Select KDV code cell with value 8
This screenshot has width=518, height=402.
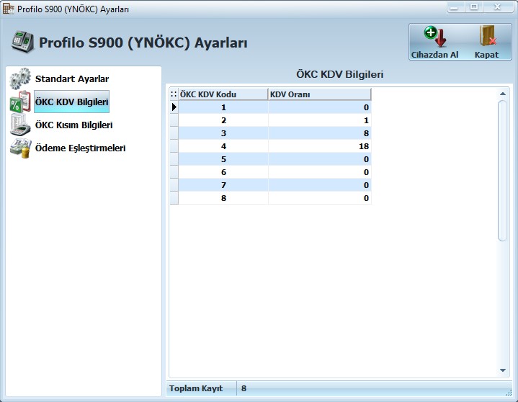coord(223,198)
